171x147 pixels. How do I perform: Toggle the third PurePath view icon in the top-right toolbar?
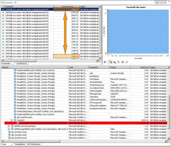[x=165, y=2]
